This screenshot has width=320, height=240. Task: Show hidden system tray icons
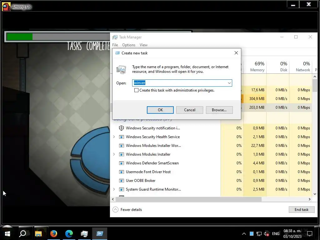(x=244, y=234)
